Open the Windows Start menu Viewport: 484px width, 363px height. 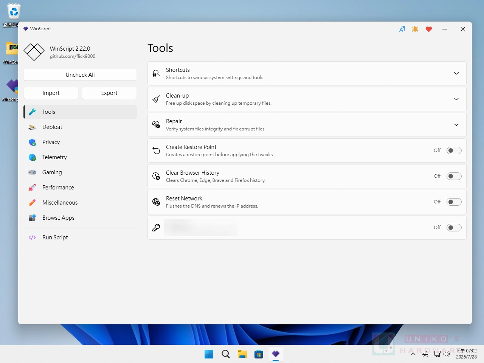(x=209, y=354)
